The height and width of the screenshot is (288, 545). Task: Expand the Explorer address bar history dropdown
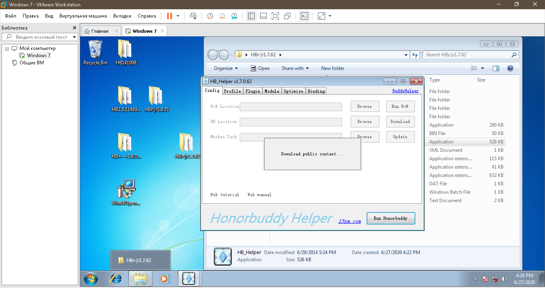coord(406,55)
